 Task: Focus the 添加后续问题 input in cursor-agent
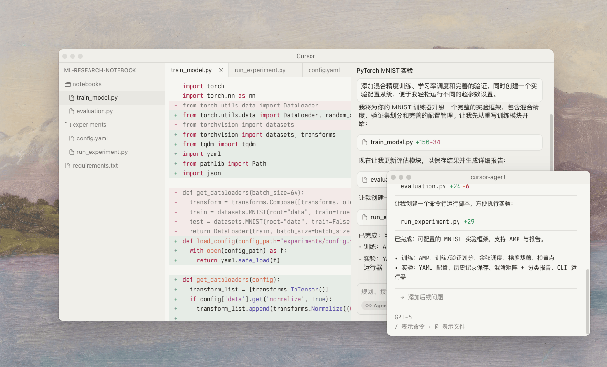pyautogui.click(x=486, y=297)
